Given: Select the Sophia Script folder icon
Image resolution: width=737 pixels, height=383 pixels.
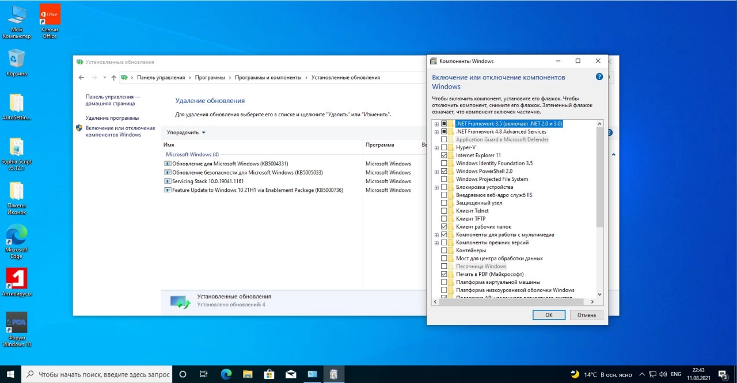Looking at the screenshot, I should [x=17, y=154].
